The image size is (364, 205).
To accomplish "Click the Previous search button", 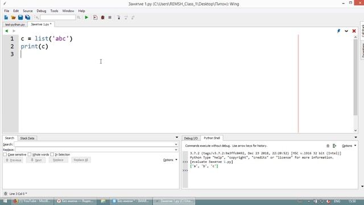I will click(x=13, y=160).
